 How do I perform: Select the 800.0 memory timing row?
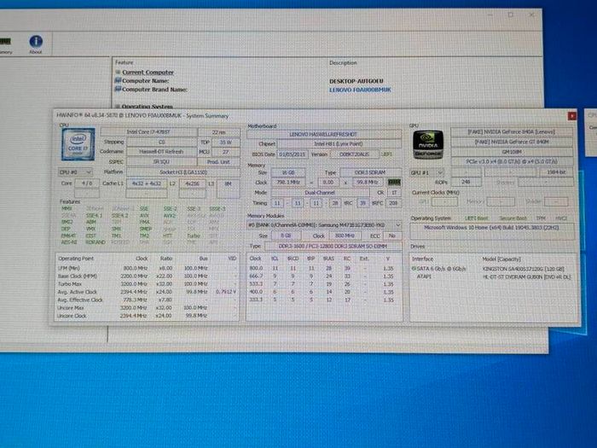tap(324, 268)
